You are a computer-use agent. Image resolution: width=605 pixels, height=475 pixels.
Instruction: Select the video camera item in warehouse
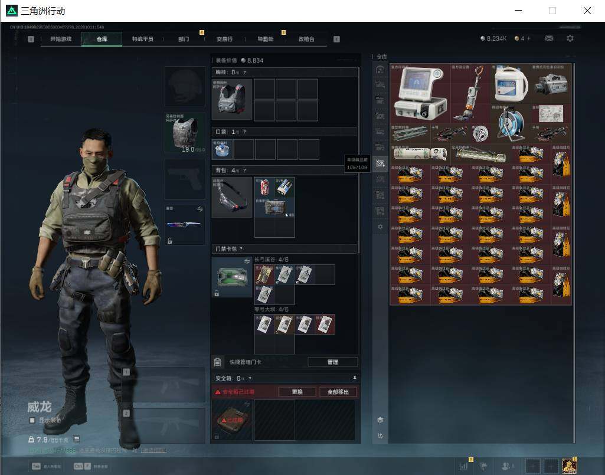pyautogui.click(x=551, y=84)
